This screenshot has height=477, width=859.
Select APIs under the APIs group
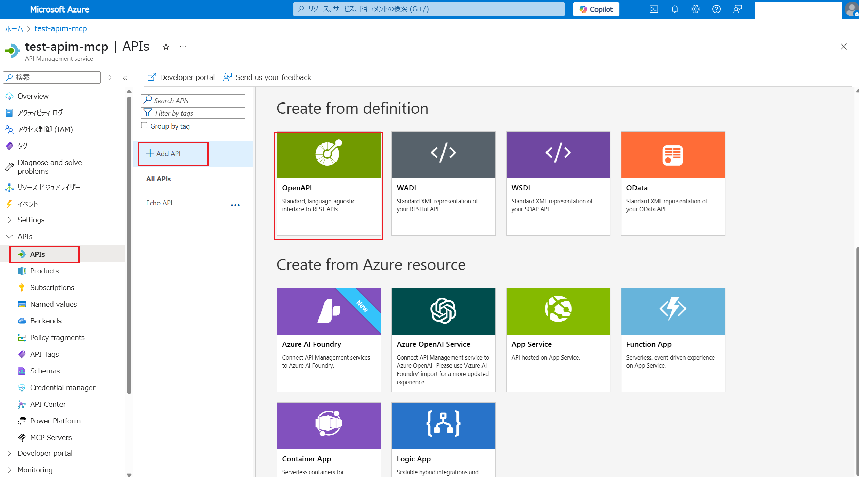[38, 254]
